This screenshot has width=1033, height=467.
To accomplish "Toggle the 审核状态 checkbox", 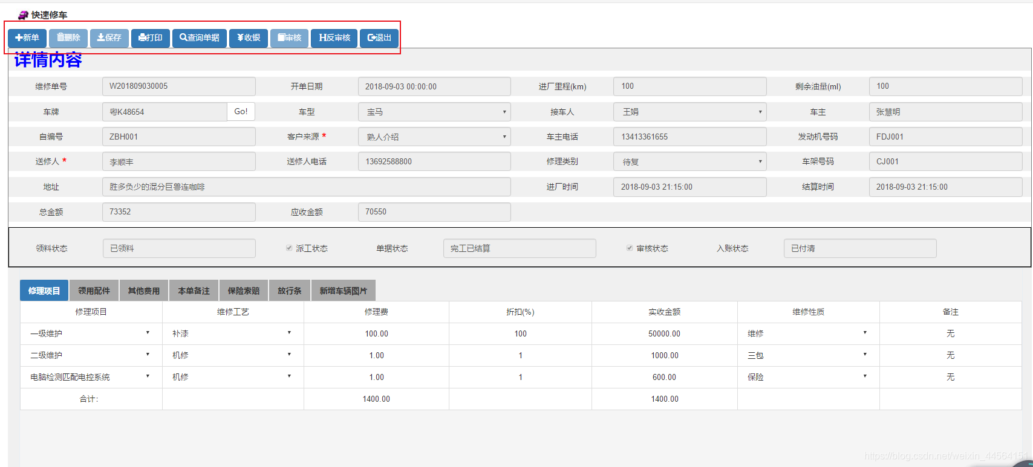I will tap(630, 248).
